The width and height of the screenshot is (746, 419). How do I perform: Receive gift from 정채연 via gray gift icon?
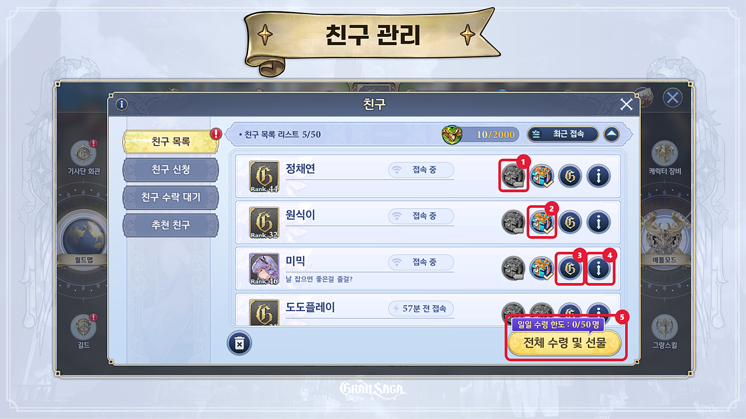click(x=513, y=176)
